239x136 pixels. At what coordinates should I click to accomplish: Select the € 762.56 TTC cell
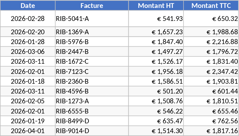[210, 121]
